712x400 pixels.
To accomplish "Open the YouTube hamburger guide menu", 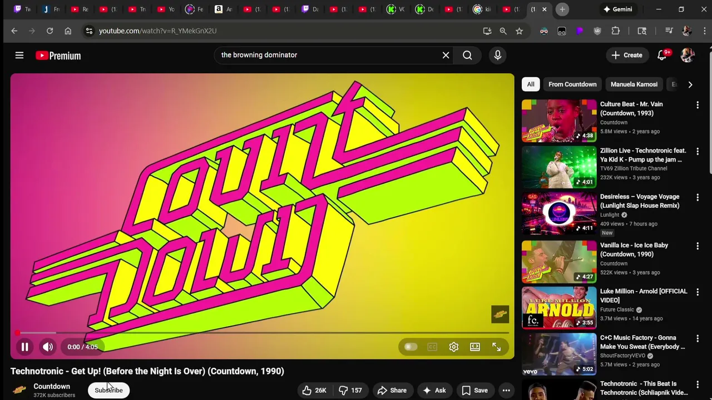I will click(x=19, y=55).
